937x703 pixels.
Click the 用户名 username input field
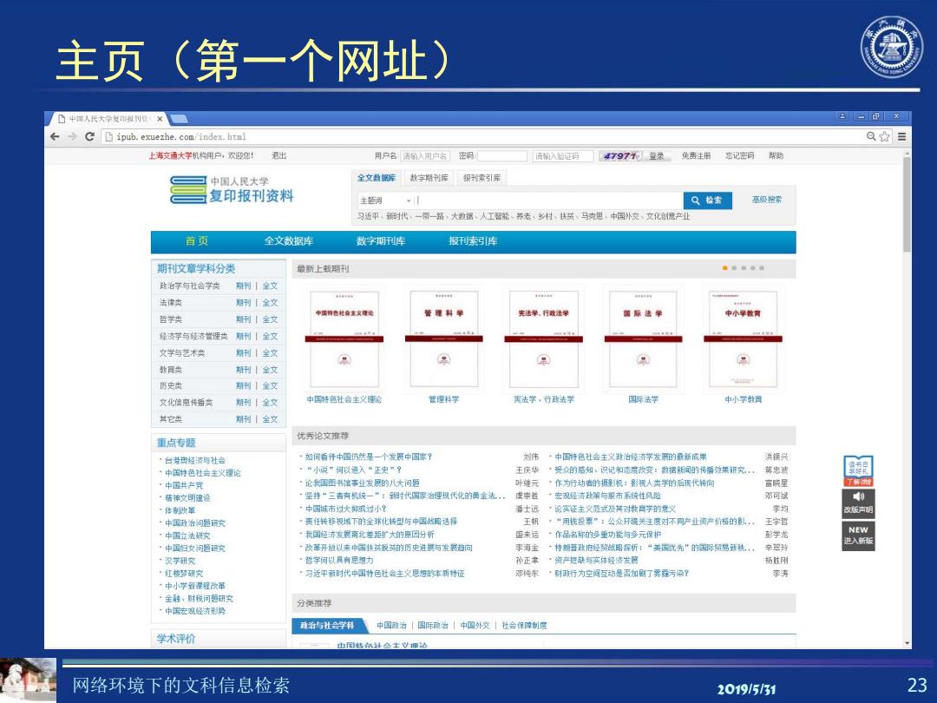coord(425,156)
